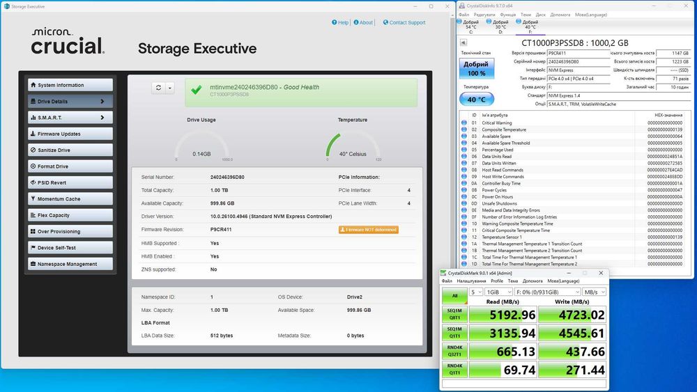This screenshot has height=392, width=697.
Task: Open Flex Capacity page
Action: pos(70,215)
